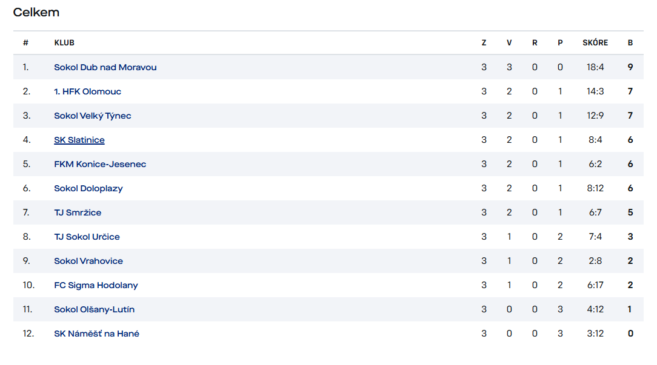
Task: Click the V wins column header
Action: [509, 43]
